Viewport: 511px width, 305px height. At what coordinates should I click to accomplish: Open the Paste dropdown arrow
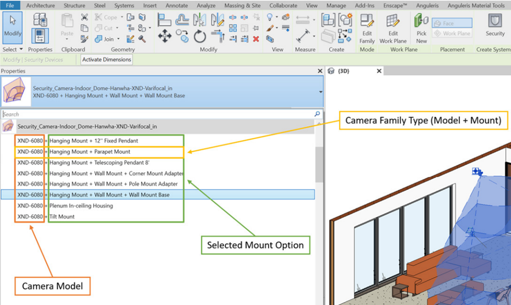67,40
